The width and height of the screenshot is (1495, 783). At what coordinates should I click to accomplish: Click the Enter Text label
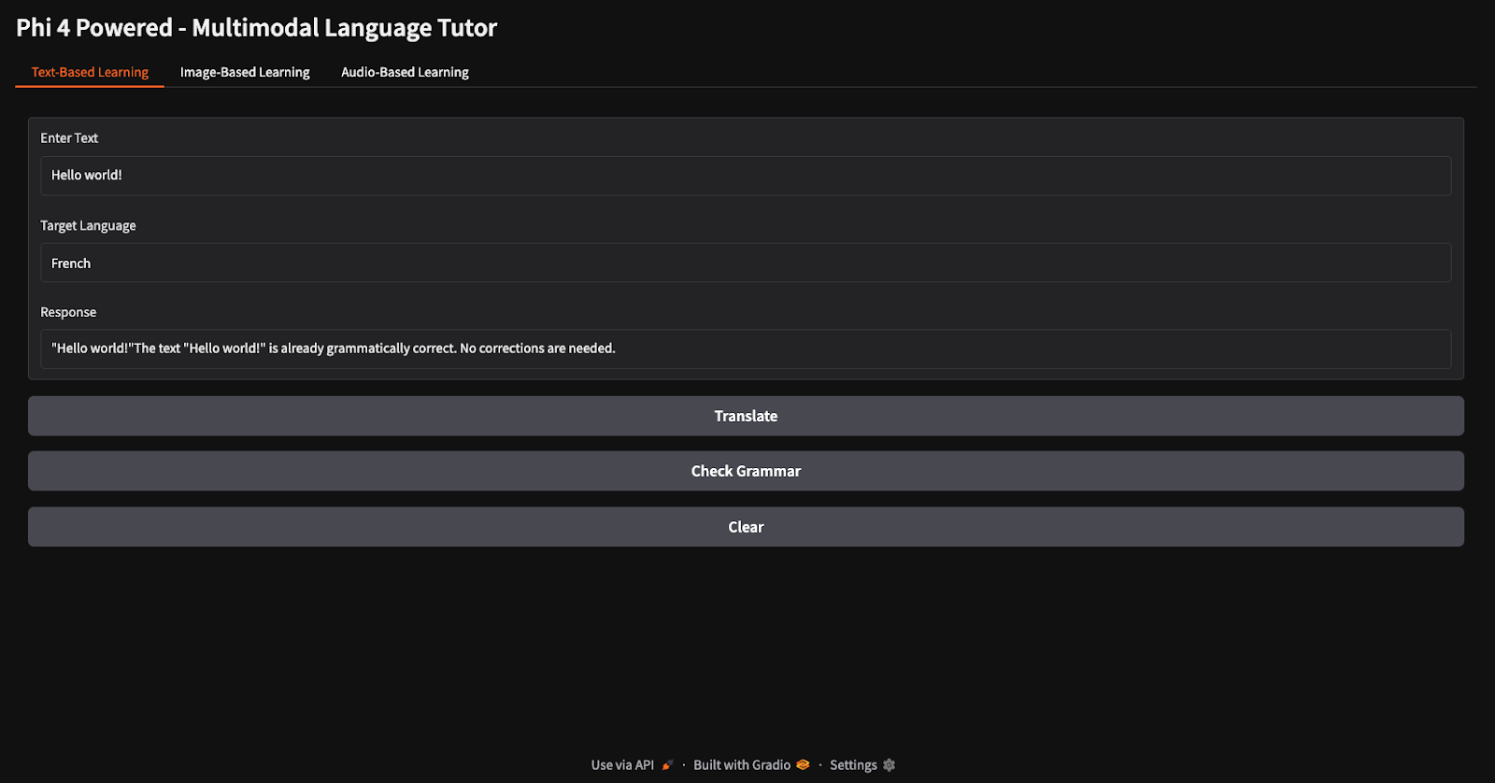[69, 138]
